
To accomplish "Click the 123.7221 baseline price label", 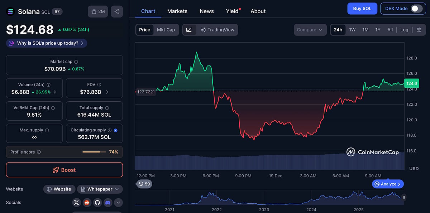I will pos(145,92).
